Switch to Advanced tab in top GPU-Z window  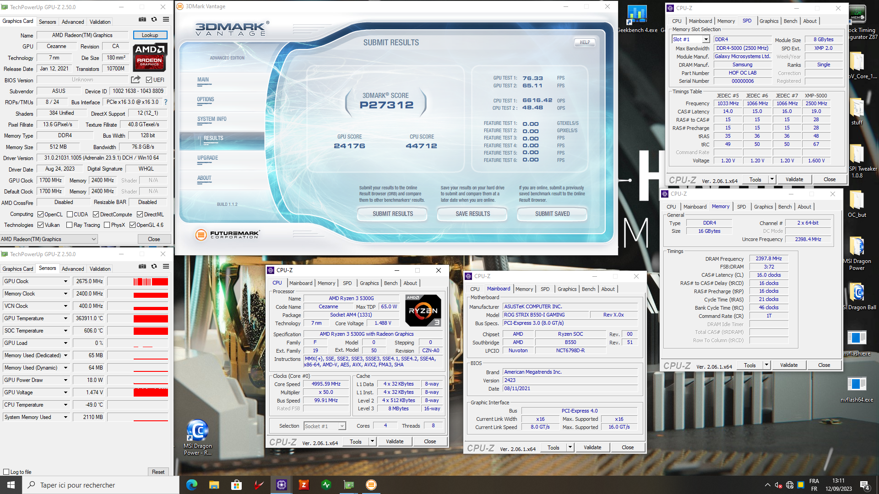(x=73, y=22)
